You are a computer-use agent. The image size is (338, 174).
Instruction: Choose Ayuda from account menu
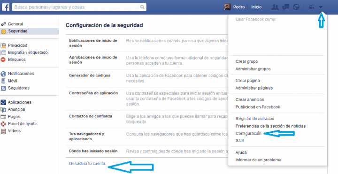[241, 152]
